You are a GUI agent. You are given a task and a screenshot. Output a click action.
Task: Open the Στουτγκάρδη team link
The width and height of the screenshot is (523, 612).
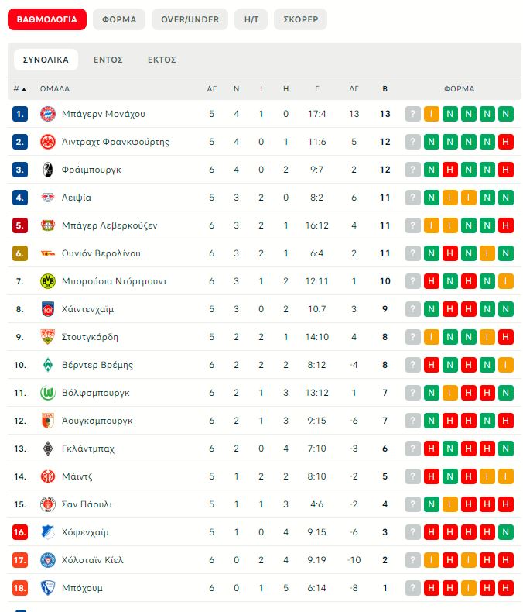coord(90,337)
